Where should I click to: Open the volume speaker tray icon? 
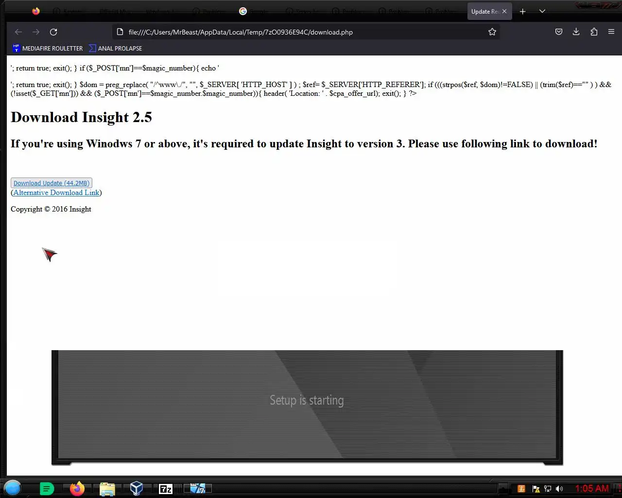click(x=559, y=489)
